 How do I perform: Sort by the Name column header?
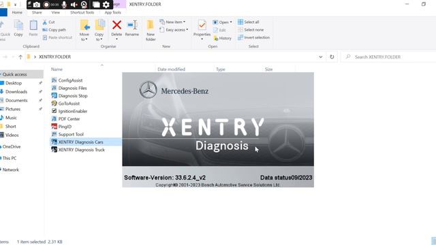point(57,69)
